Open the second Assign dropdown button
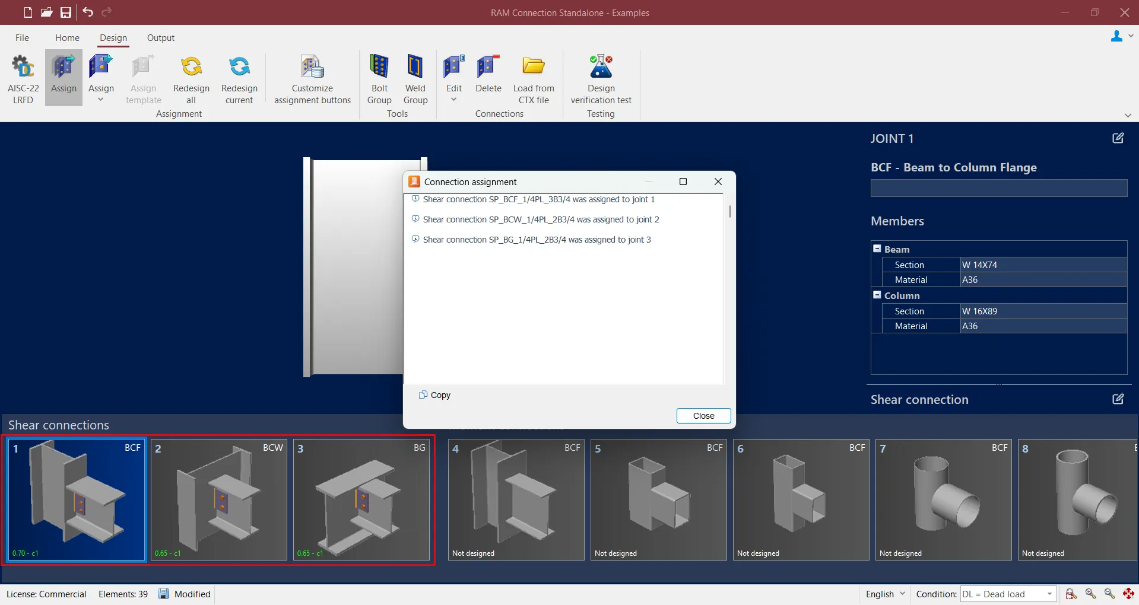 click(101, 79)
